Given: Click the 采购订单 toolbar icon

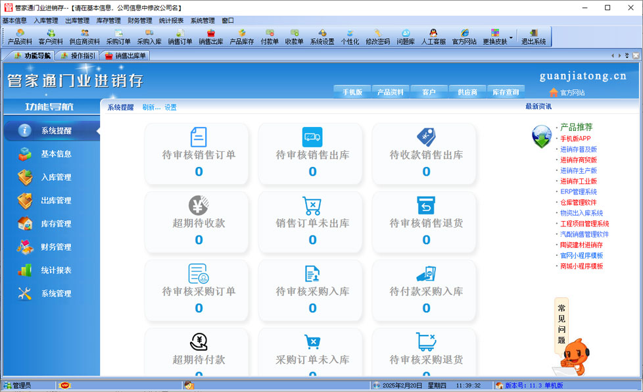Looking at the screenshot, I should [118, 37].
